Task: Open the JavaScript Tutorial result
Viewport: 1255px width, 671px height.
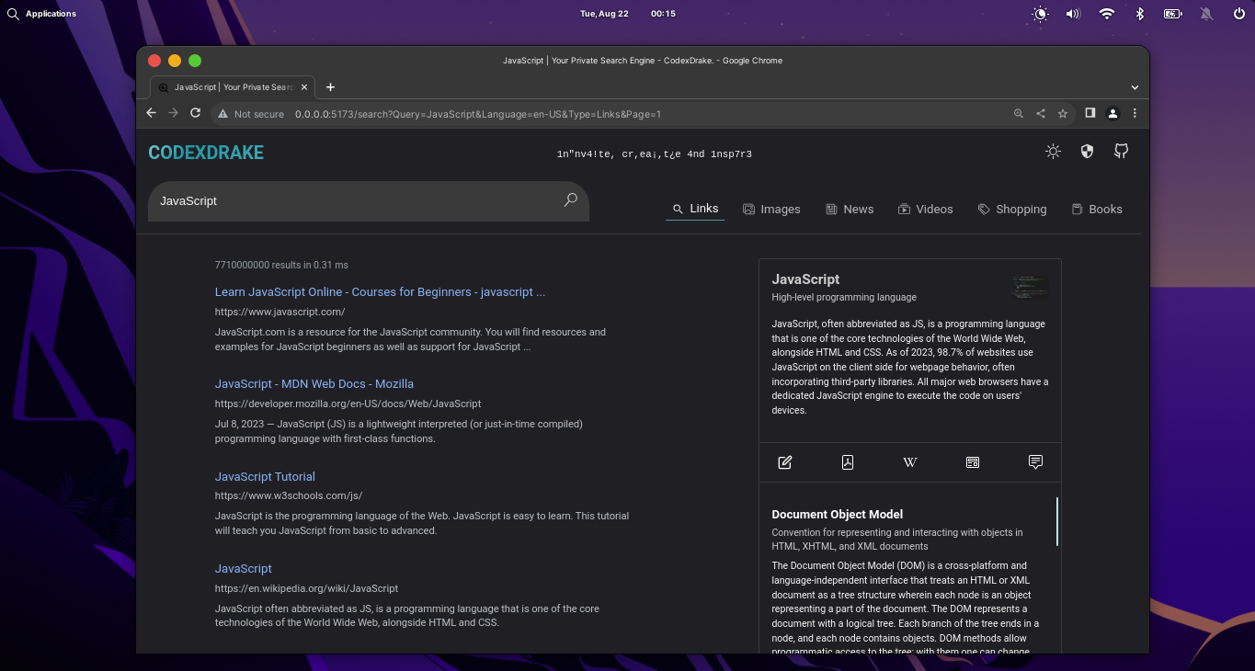Action: pos(265,477)
